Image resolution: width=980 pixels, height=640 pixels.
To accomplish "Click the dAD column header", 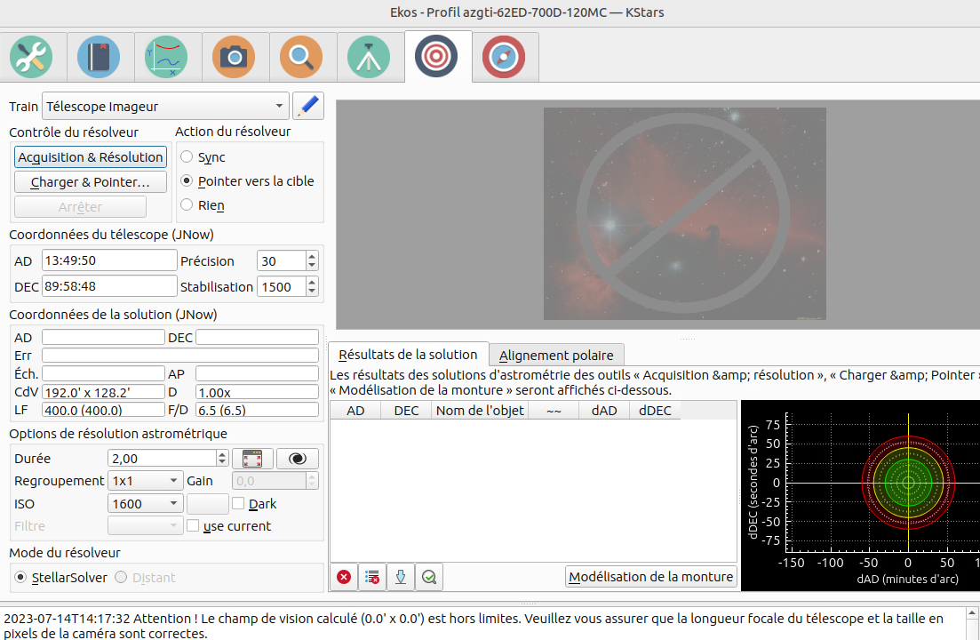I will click(x=604, y=411).
